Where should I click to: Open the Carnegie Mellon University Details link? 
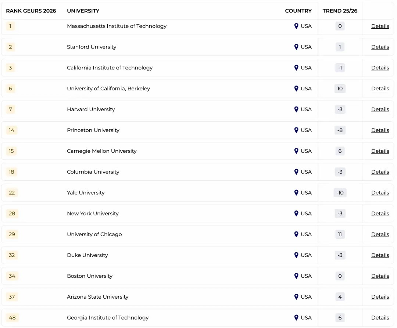click(x=380, y=151)
